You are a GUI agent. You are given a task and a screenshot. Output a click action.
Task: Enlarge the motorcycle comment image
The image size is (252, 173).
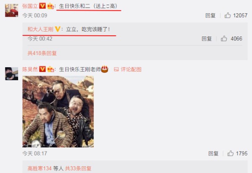point(58,112)
